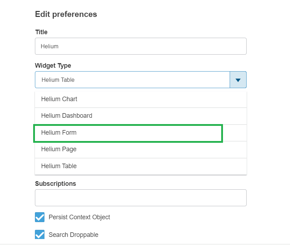The image size is (290, 245).
Task: Click the Widget Type combo box showing Helium Table
Action: [x=132, y=80]
